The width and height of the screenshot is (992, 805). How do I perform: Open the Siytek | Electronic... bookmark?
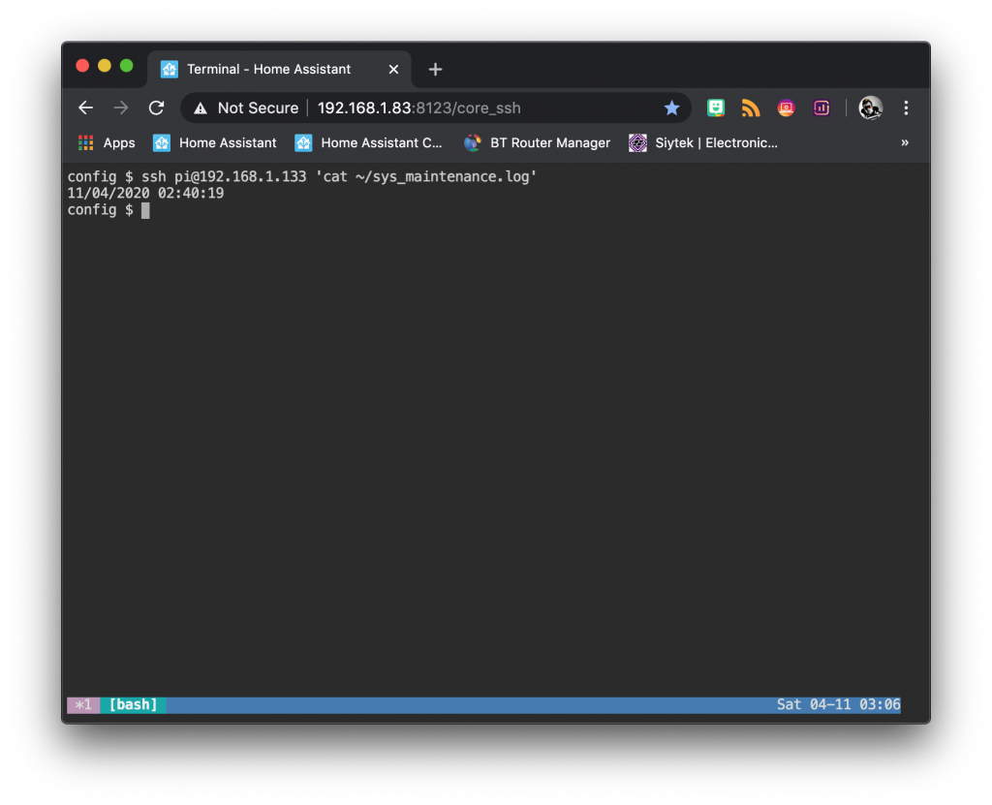pyautogui.click(x=703, y=143)
